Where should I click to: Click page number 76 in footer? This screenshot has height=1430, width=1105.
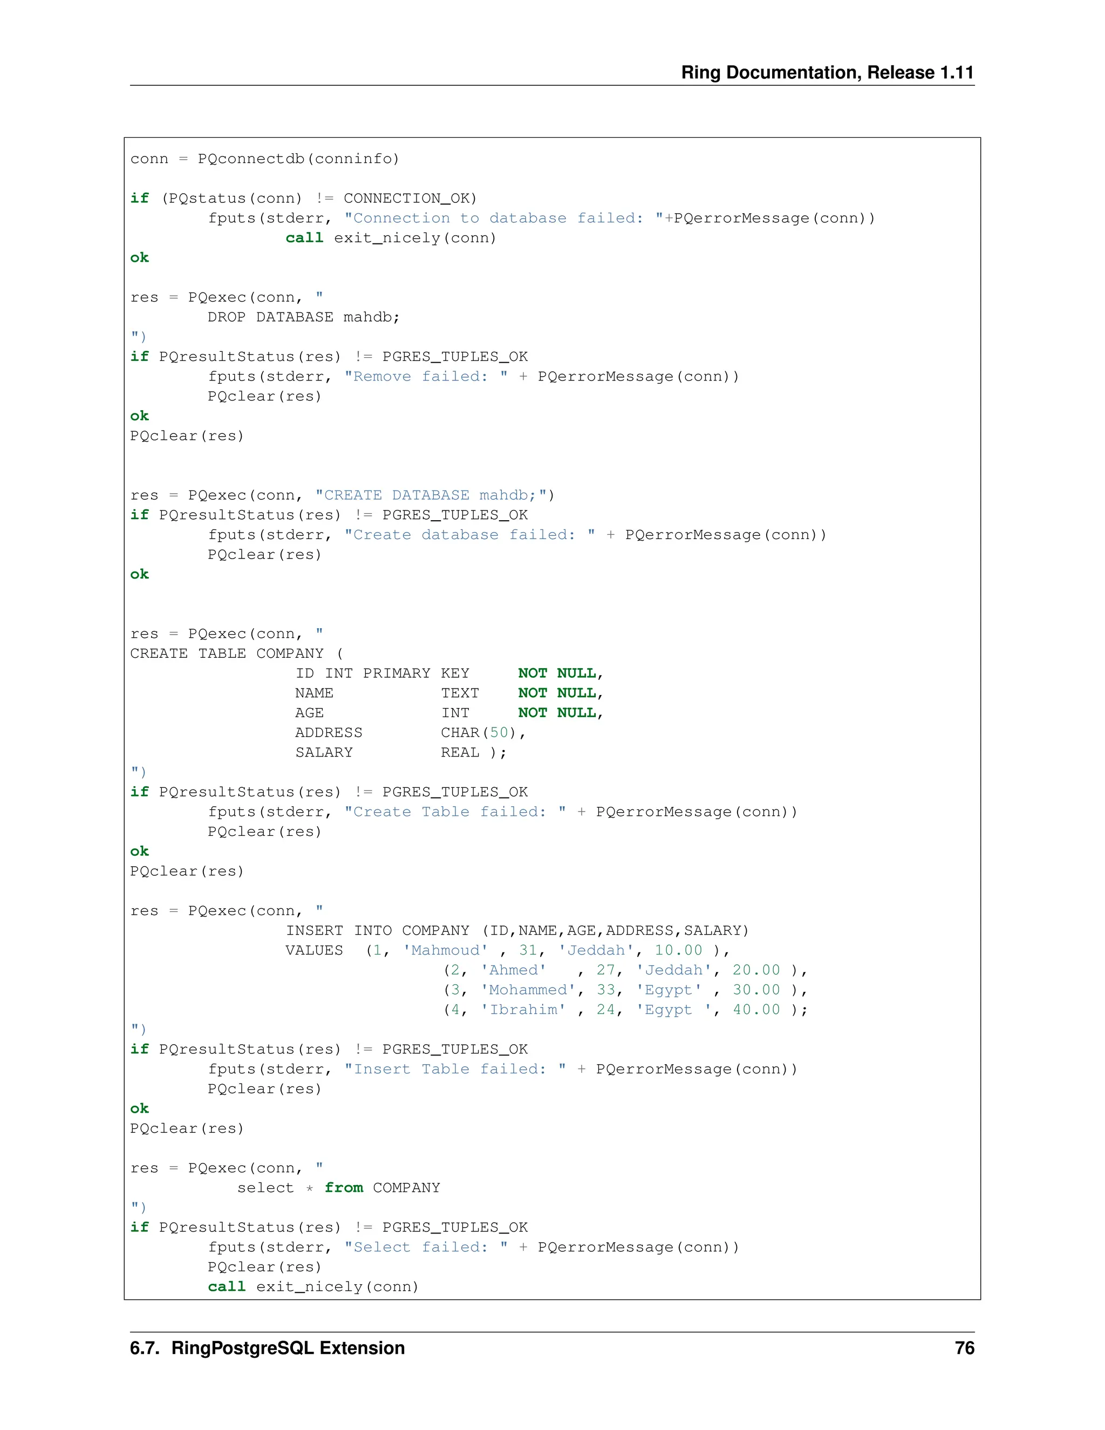[x=964, y=1348]
